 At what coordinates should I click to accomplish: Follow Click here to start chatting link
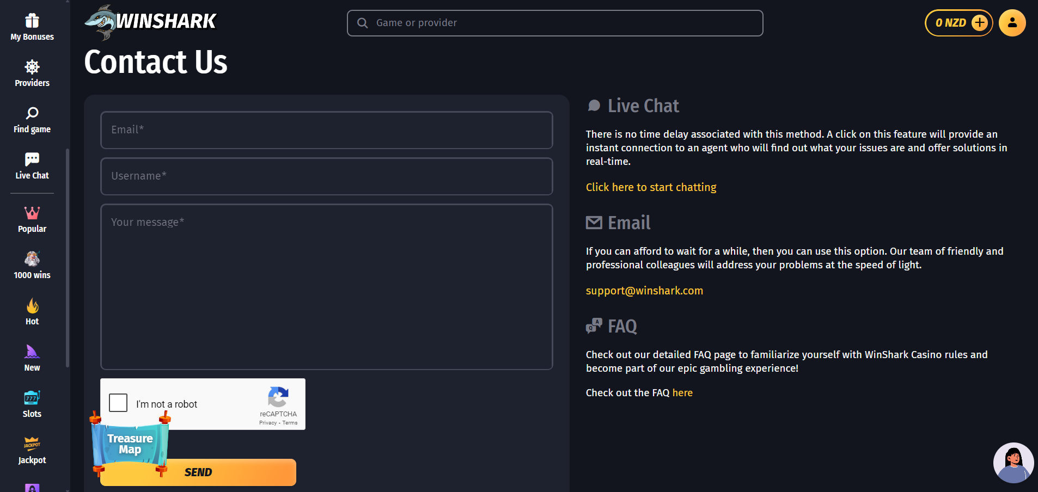[x=651, y=187]
